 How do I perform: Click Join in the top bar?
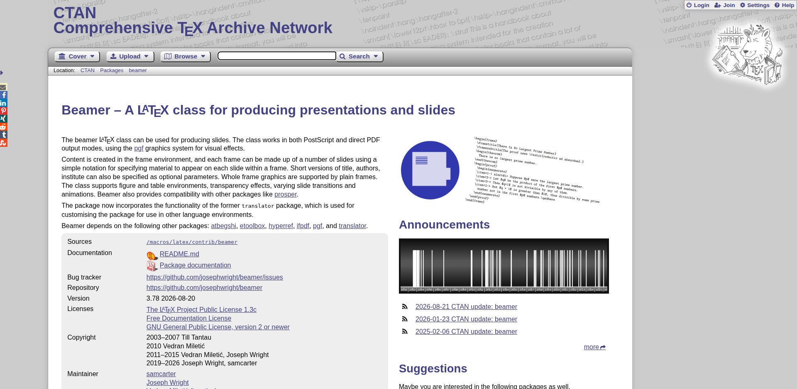[725, 5]
